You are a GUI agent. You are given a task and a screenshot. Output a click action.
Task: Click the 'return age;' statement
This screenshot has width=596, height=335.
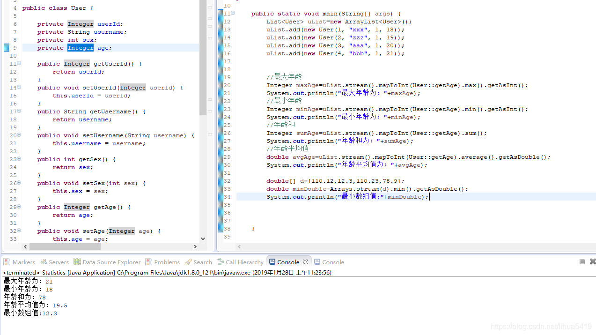(x=73, y=215)
